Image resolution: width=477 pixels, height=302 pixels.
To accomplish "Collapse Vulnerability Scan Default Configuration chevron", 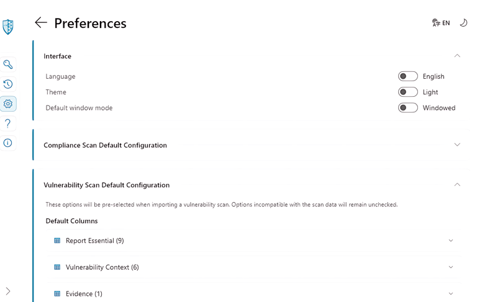I will (x=457, y=185).
